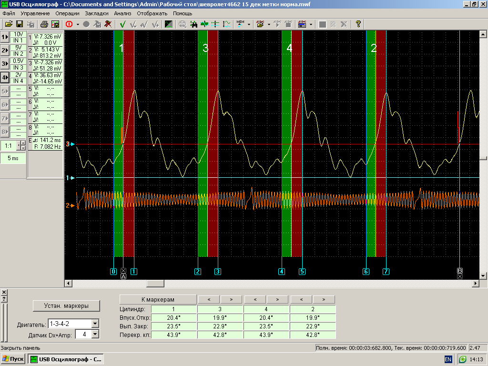Toggle channel 1 button
This screenshot has height=366, width=488.
5,37
